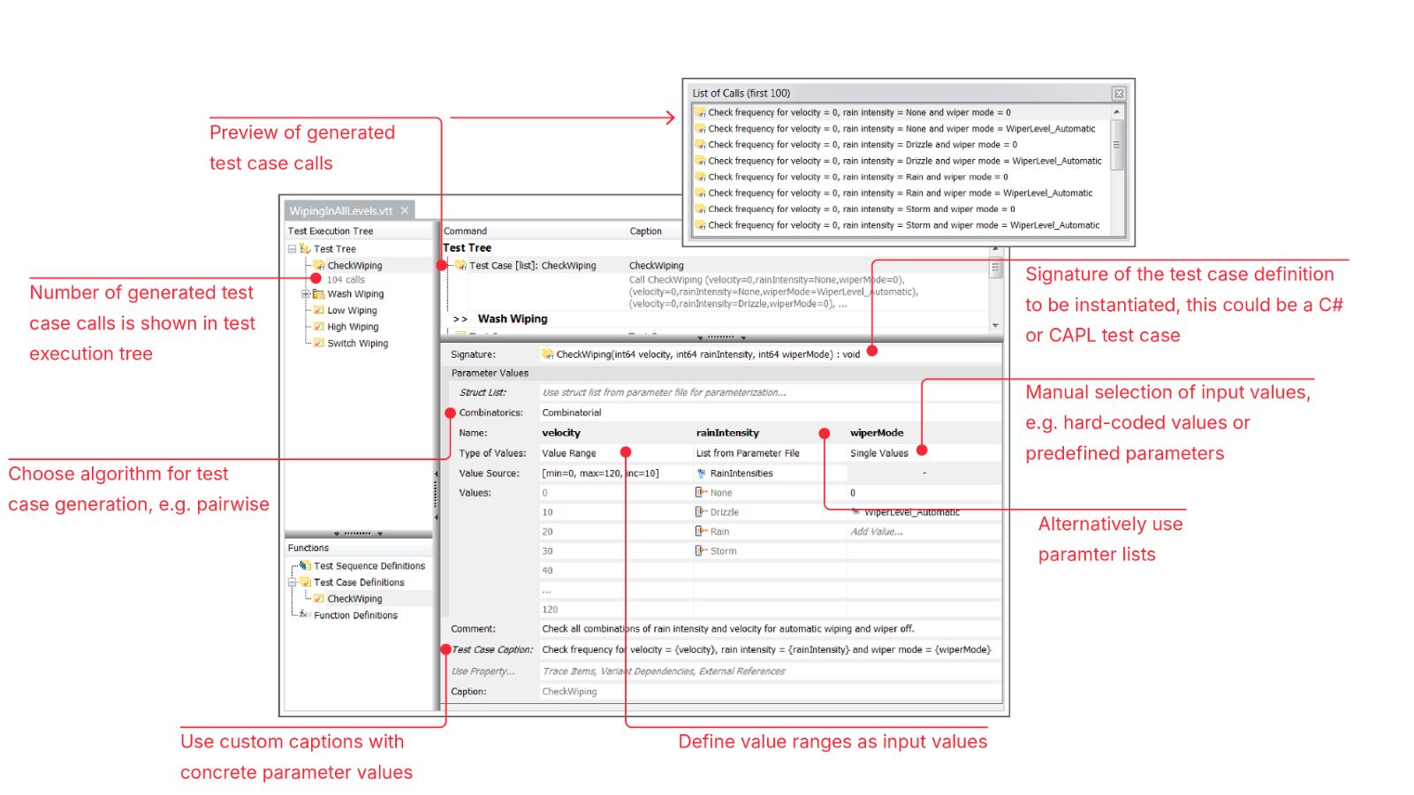Close the WipingInAllLevels.vtt tab

[x=405, y=210]
